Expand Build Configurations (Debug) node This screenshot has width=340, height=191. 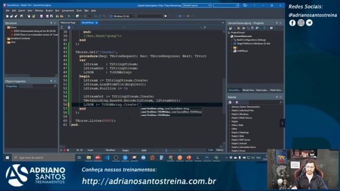tap(232, 40)
